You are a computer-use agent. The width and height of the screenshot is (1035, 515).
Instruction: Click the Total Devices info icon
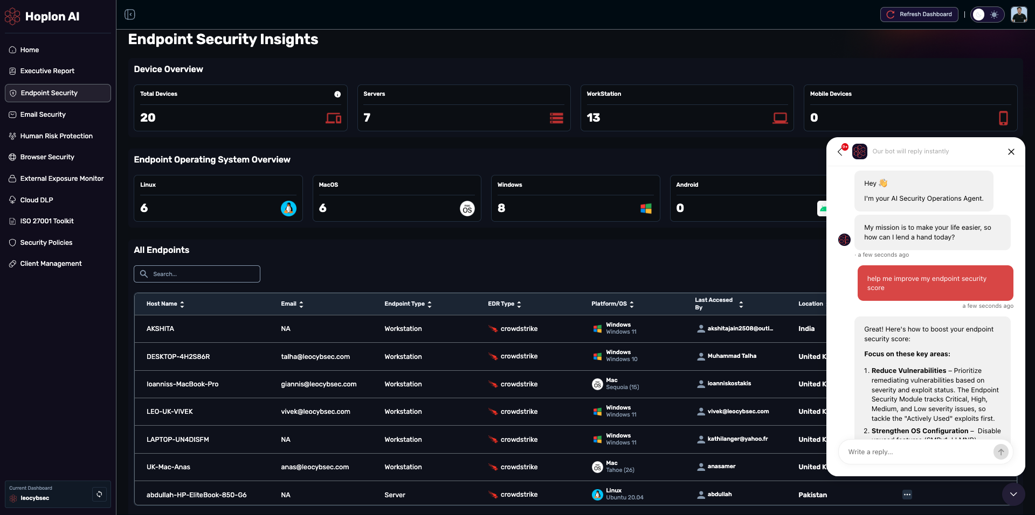pos(337,94)
